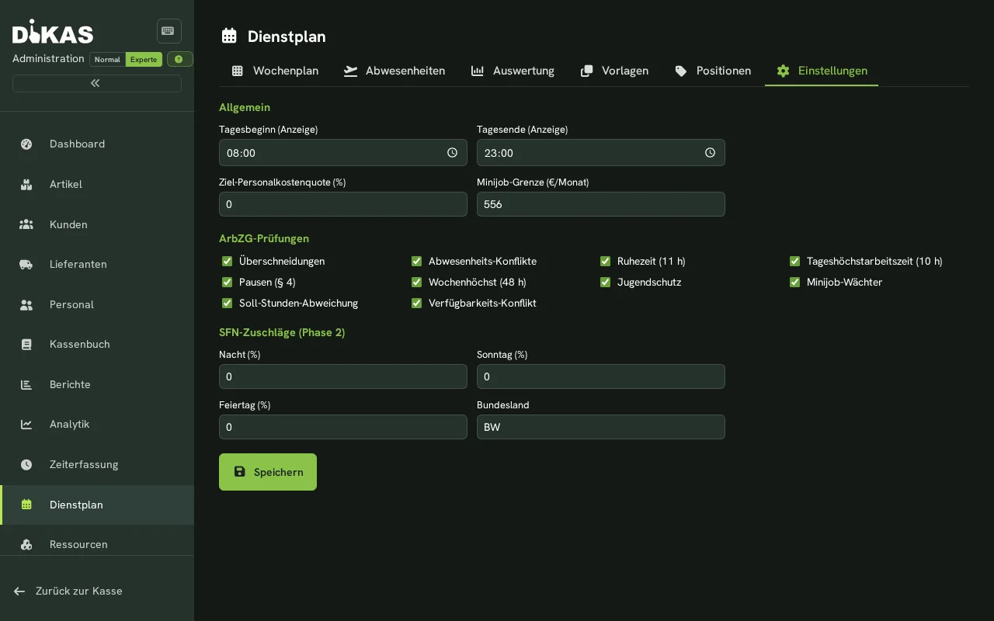The height and width of the screenshot is (621, 994).
Task: Uncheck the Überschneidungen checkbox
Action: [x=228, y=261]
